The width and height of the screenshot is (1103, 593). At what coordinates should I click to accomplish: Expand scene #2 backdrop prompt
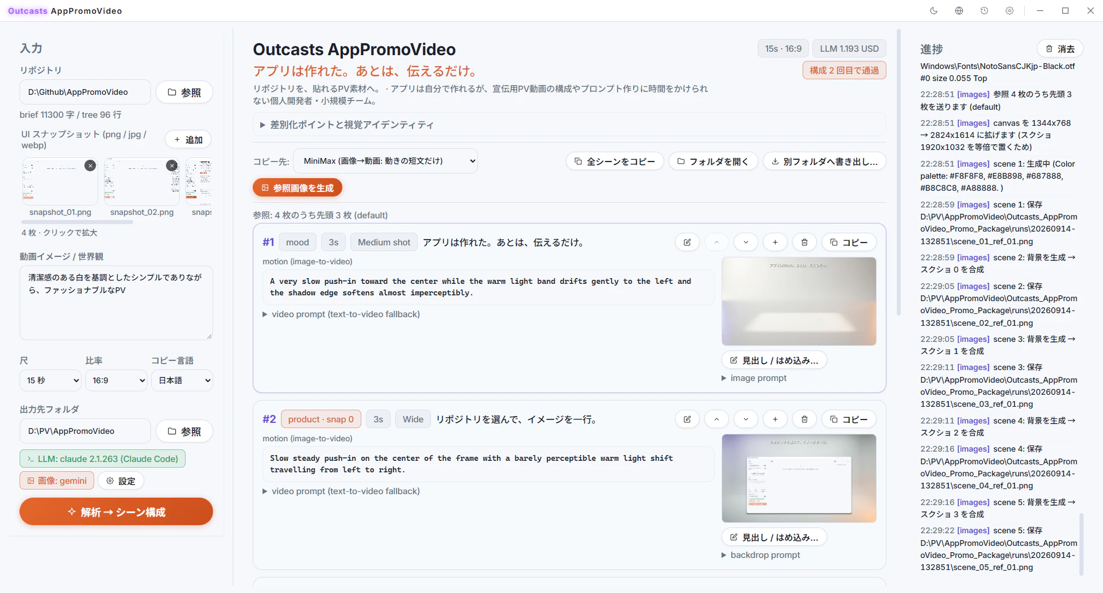tap(761, 555)
